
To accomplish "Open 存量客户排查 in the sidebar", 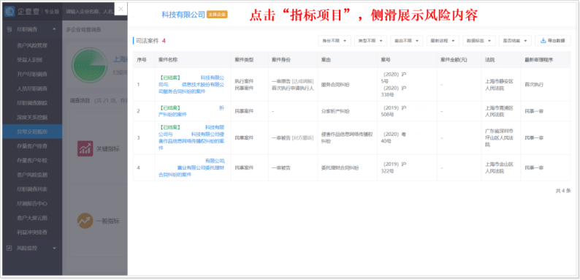I will pyautogui.click(x=32, y=146).
